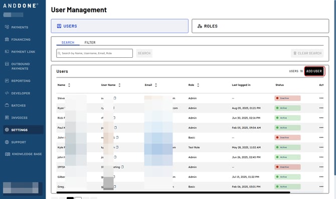Open Batches in the sidebar

pyautogui.click(x=15, y=106)
